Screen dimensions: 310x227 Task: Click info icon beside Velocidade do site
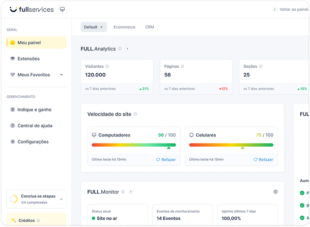(135, 115)
